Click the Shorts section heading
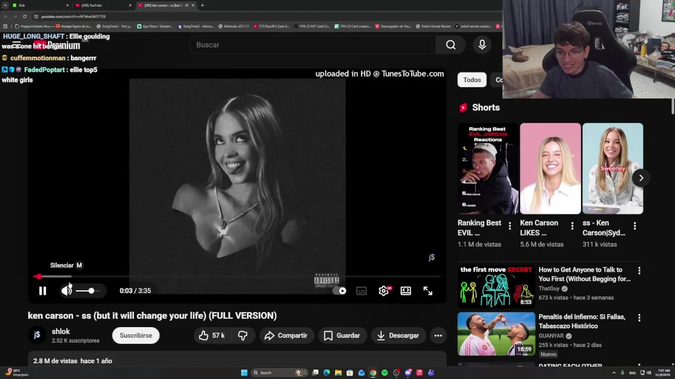Viewport: 675px width, 379px height. point(486,107)
